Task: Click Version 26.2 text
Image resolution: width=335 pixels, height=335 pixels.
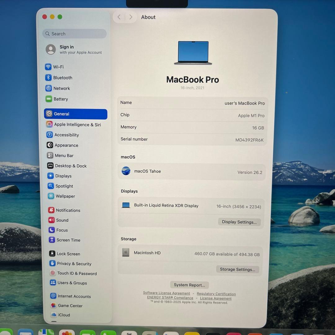Action: pos(250,172)
